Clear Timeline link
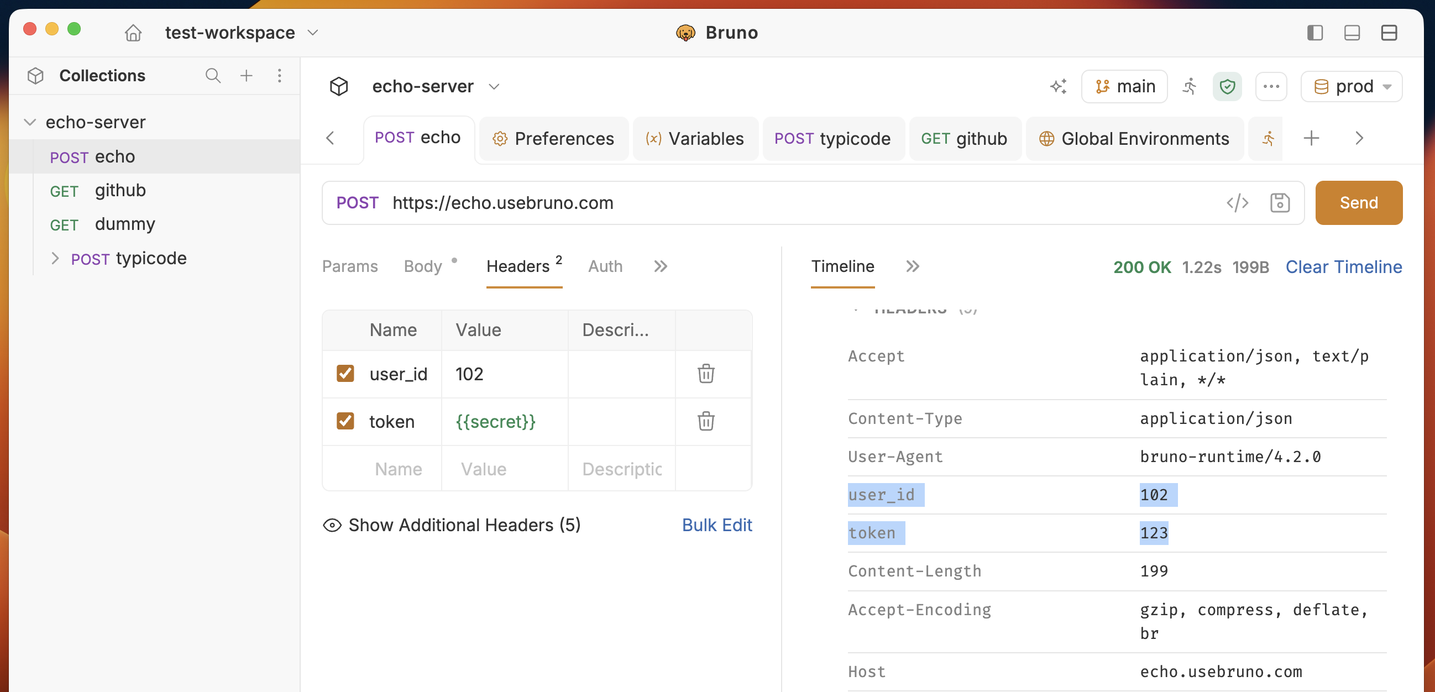This screenshot has width=1435, height=692. click(x=1343, y=268)
